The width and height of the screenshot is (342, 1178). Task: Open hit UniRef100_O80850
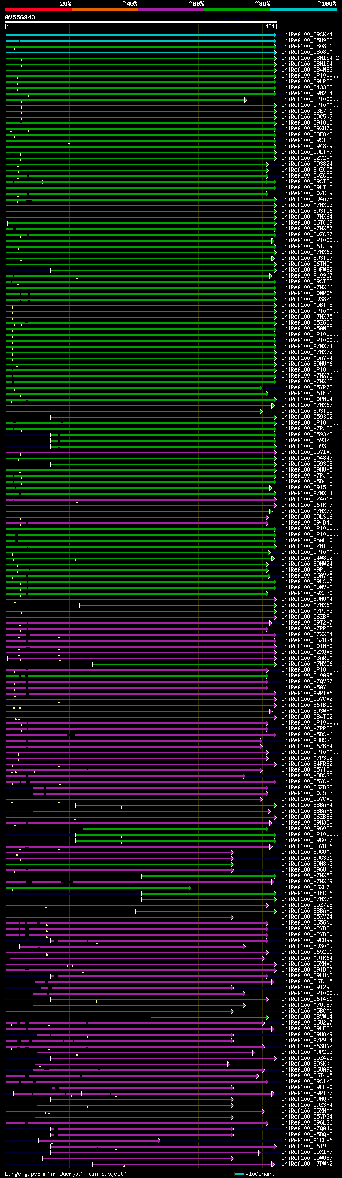point(307,52)
